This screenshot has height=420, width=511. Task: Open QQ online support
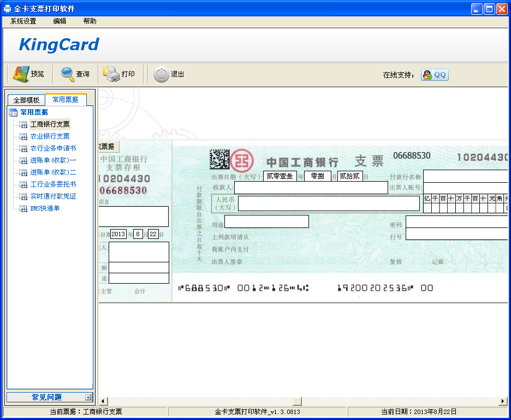435,74
